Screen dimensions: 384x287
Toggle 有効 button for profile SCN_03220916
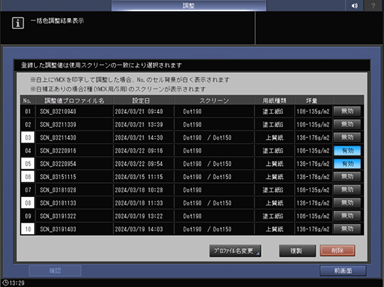pyautogui.click(x=347, y=151)
